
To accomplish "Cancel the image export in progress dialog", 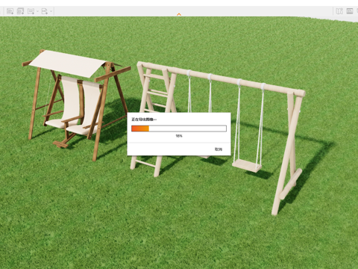I will pos(219,149).
